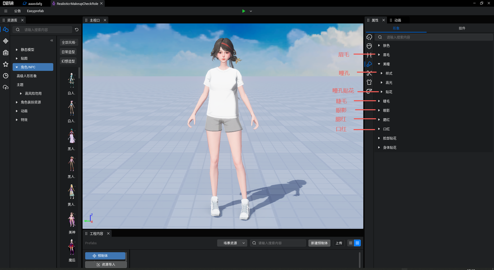Viewport: 494px width, 270px height.
Task: Select the face shape icon in properties
Action: (369, 46)
